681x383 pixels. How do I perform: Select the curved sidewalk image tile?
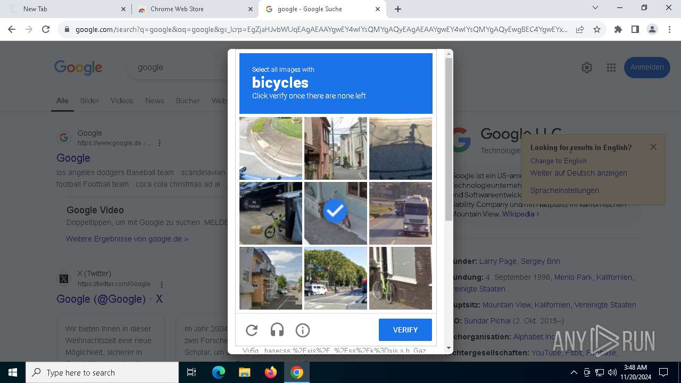(271, 148)
